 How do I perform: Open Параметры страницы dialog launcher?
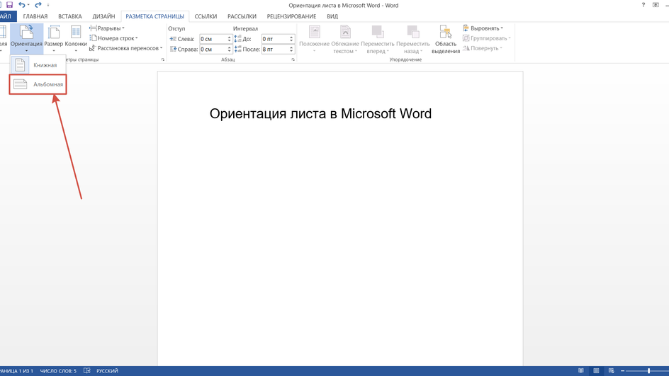click(163, 59)
